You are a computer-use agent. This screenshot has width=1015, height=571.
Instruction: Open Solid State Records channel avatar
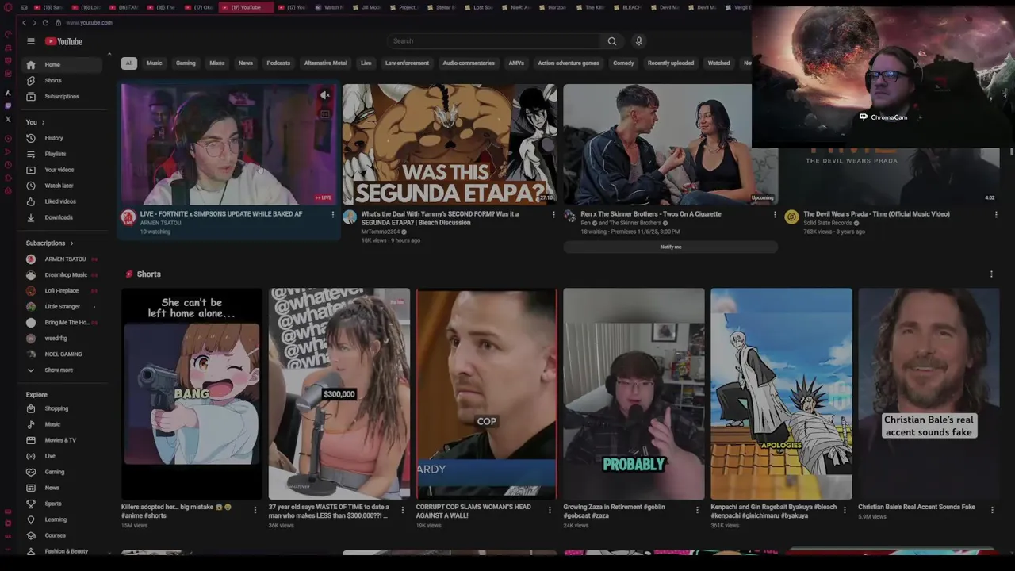pos(791,217)
